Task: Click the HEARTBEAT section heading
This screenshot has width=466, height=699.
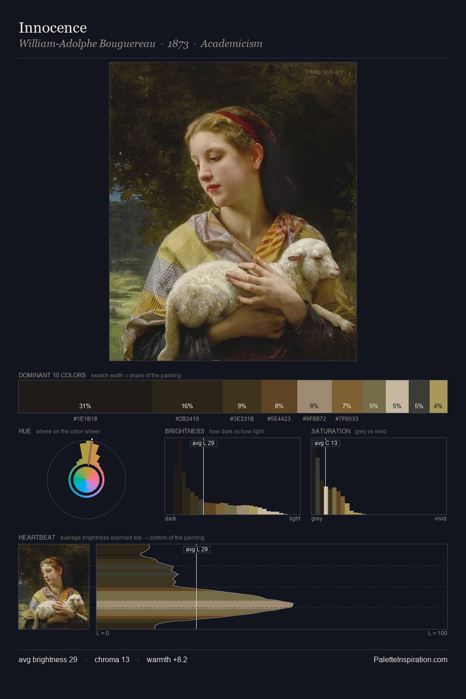Action: click(37, 537)
